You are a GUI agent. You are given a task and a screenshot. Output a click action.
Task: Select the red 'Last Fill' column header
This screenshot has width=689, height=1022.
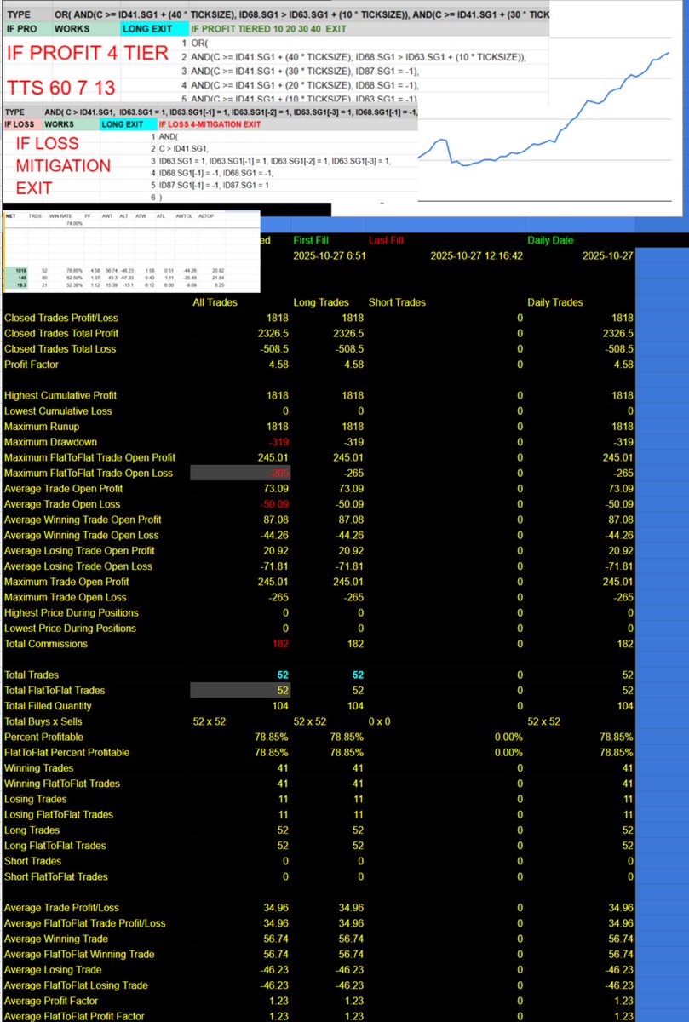[388, 240]
